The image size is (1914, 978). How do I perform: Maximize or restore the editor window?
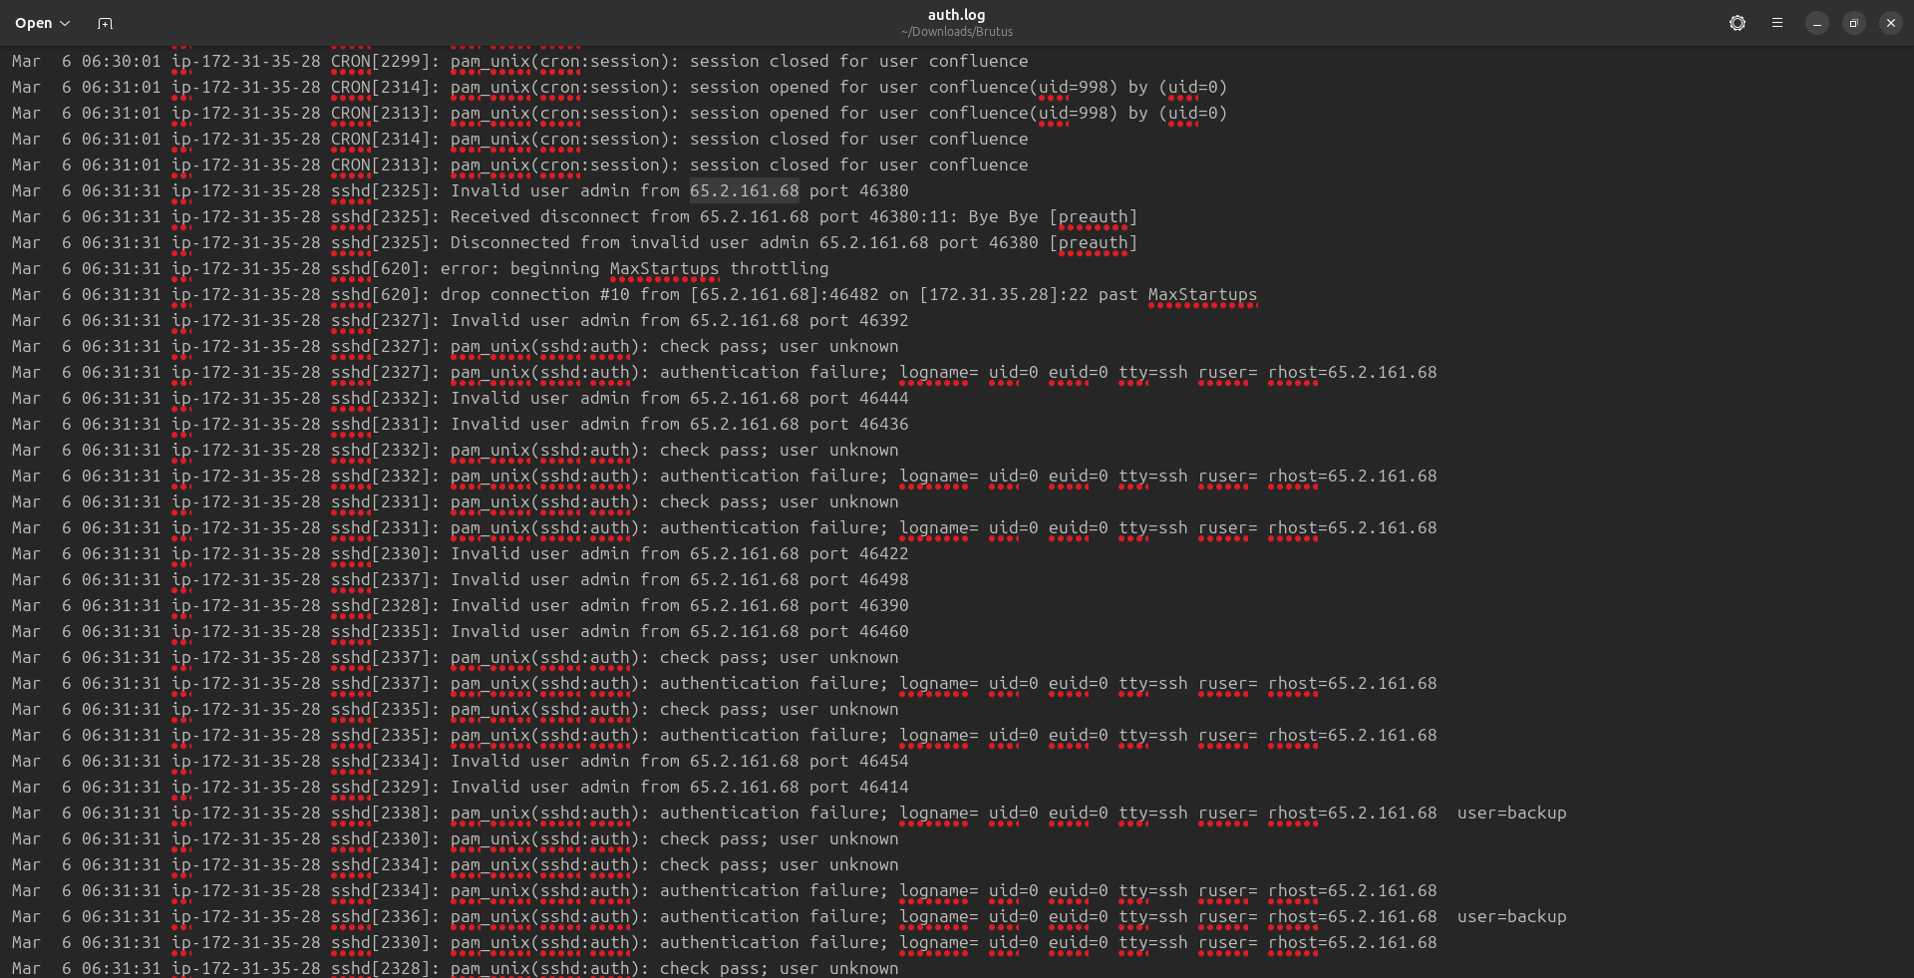1854,23
